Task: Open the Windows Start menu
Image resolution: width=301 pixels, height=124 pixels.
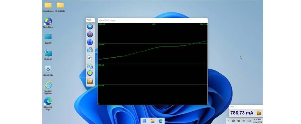Action: [144, 121]
